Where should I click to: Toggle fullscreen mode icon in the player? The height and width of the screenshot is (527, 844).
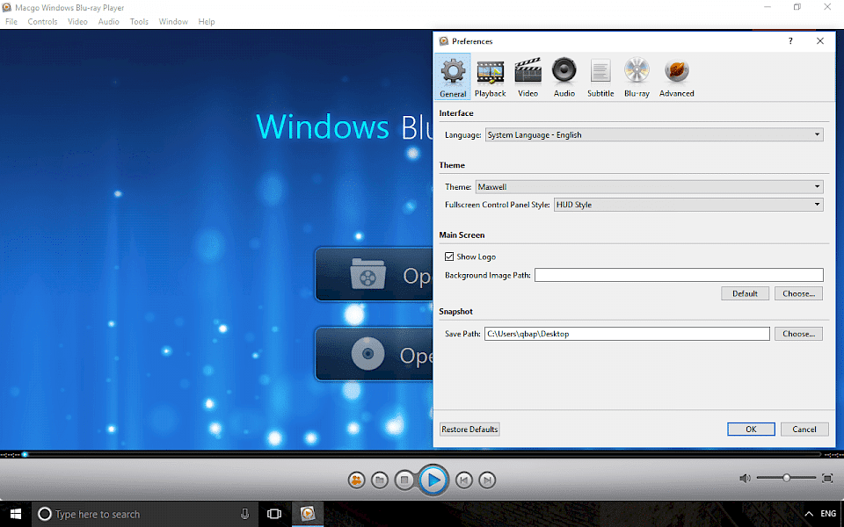[827, 478]
